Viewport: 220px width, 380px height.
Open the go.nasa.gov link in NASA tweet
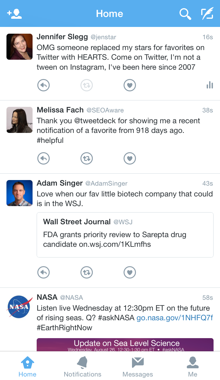tap(175, 318)
